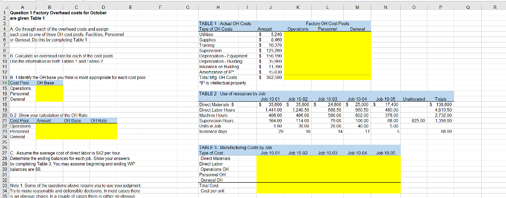
Task: Click the General header in Table 1
Action: (357, 29)
